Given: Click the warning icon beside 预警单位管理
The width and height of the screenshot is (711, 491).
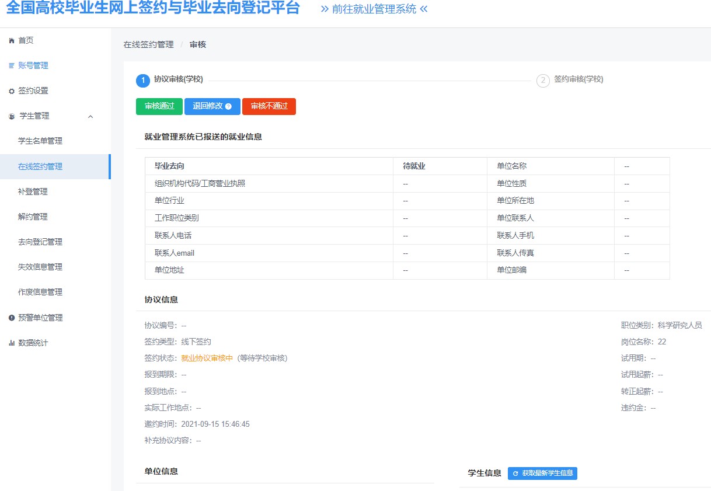Looking at the screenshot, I should point(11,318).
